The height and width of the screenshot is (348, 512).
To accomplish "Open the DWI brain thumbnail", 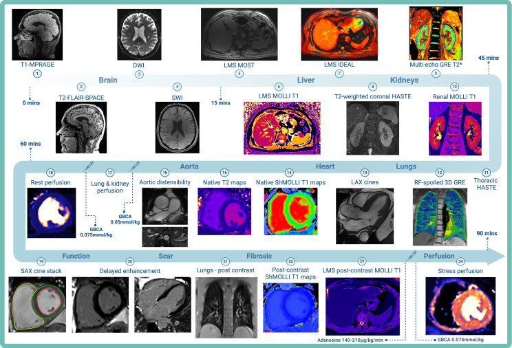I will (139, 34).
